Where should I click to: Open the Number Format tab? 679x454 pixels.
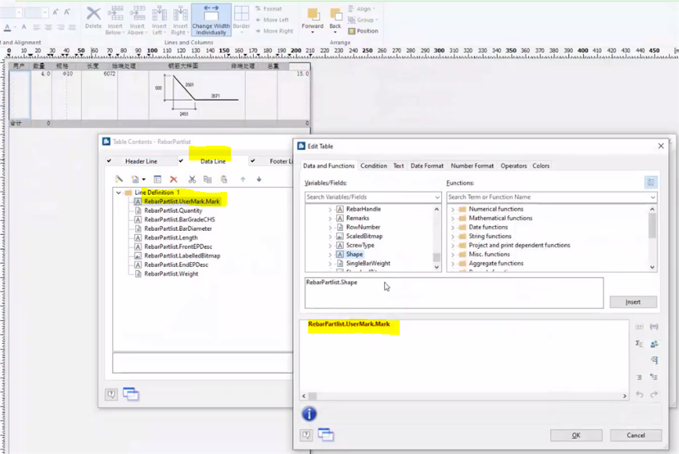coord(472,166)
